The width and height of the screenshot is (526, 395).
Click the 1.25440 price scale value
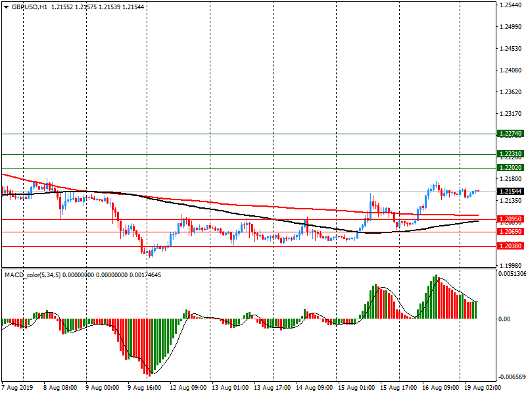coord(511,5)
